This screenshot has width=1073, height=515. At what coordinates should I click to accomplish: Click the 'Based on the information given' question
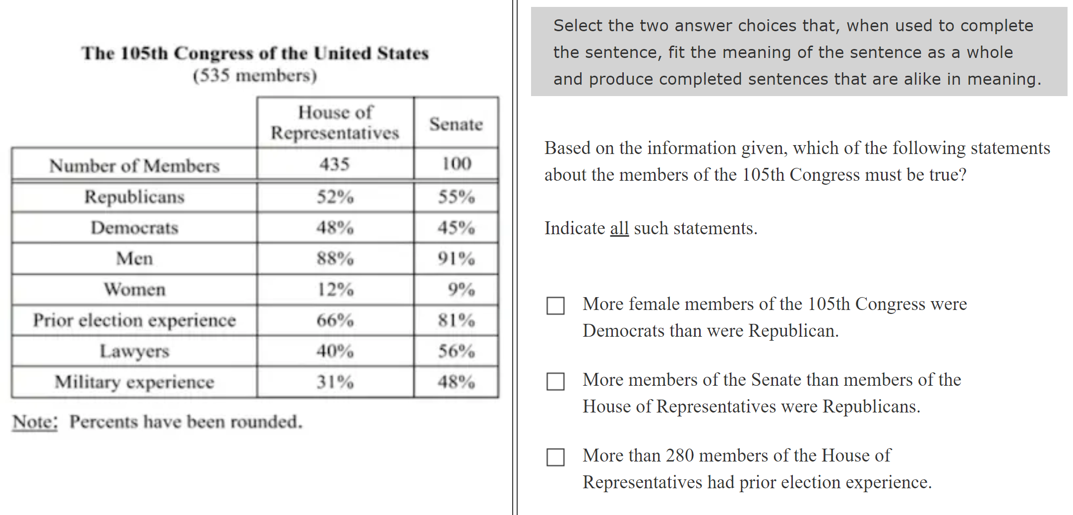(x=797, y=161)
